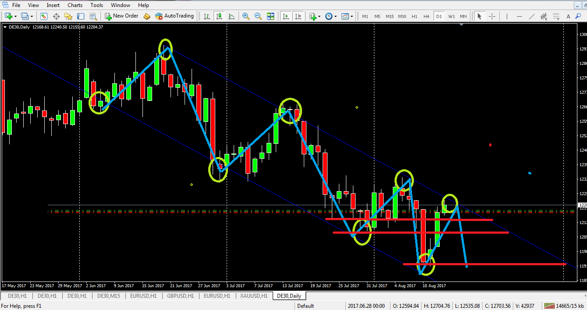Switch to the XAUUSD,H1 chart tab
587x310 pixels.
[253, 296]
